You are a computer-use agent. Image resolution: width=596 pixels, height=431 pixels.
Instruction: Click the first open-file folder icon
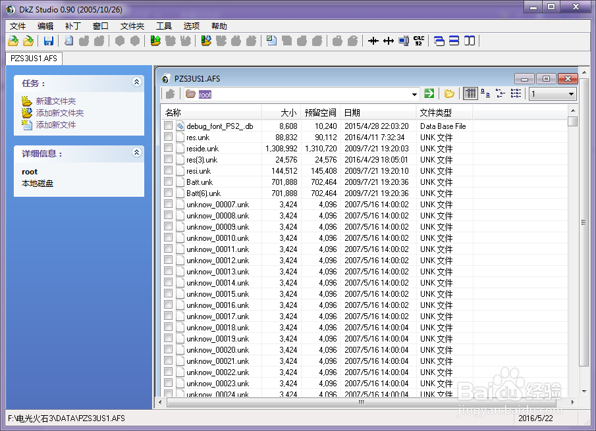tap(13, 41)
